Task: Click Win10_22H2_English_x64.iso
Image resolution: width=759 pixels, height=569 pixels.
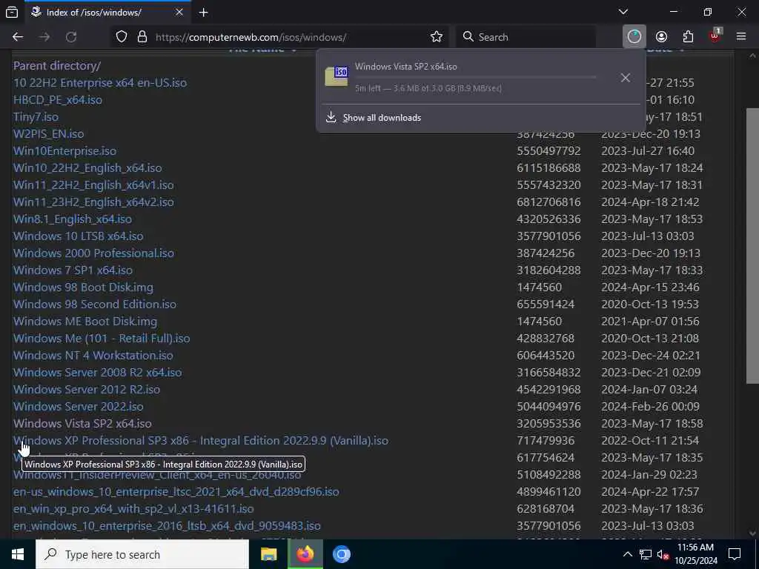Action: 87,168
